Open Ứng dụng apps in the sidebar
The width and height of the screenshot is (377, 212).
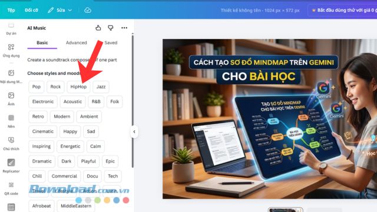pyautogui.click(x=11, y=51)
